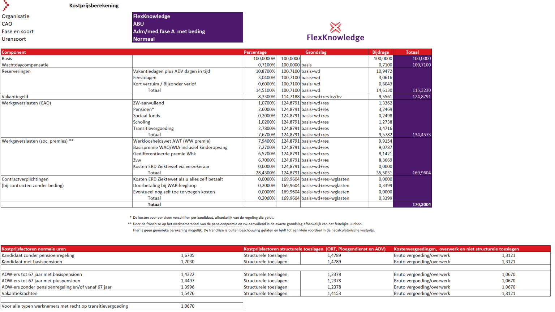The height and width of the screenshot is (312, 555).
Task: Select the CAO value cell showing ABU
Action: [x=187, y=24]
